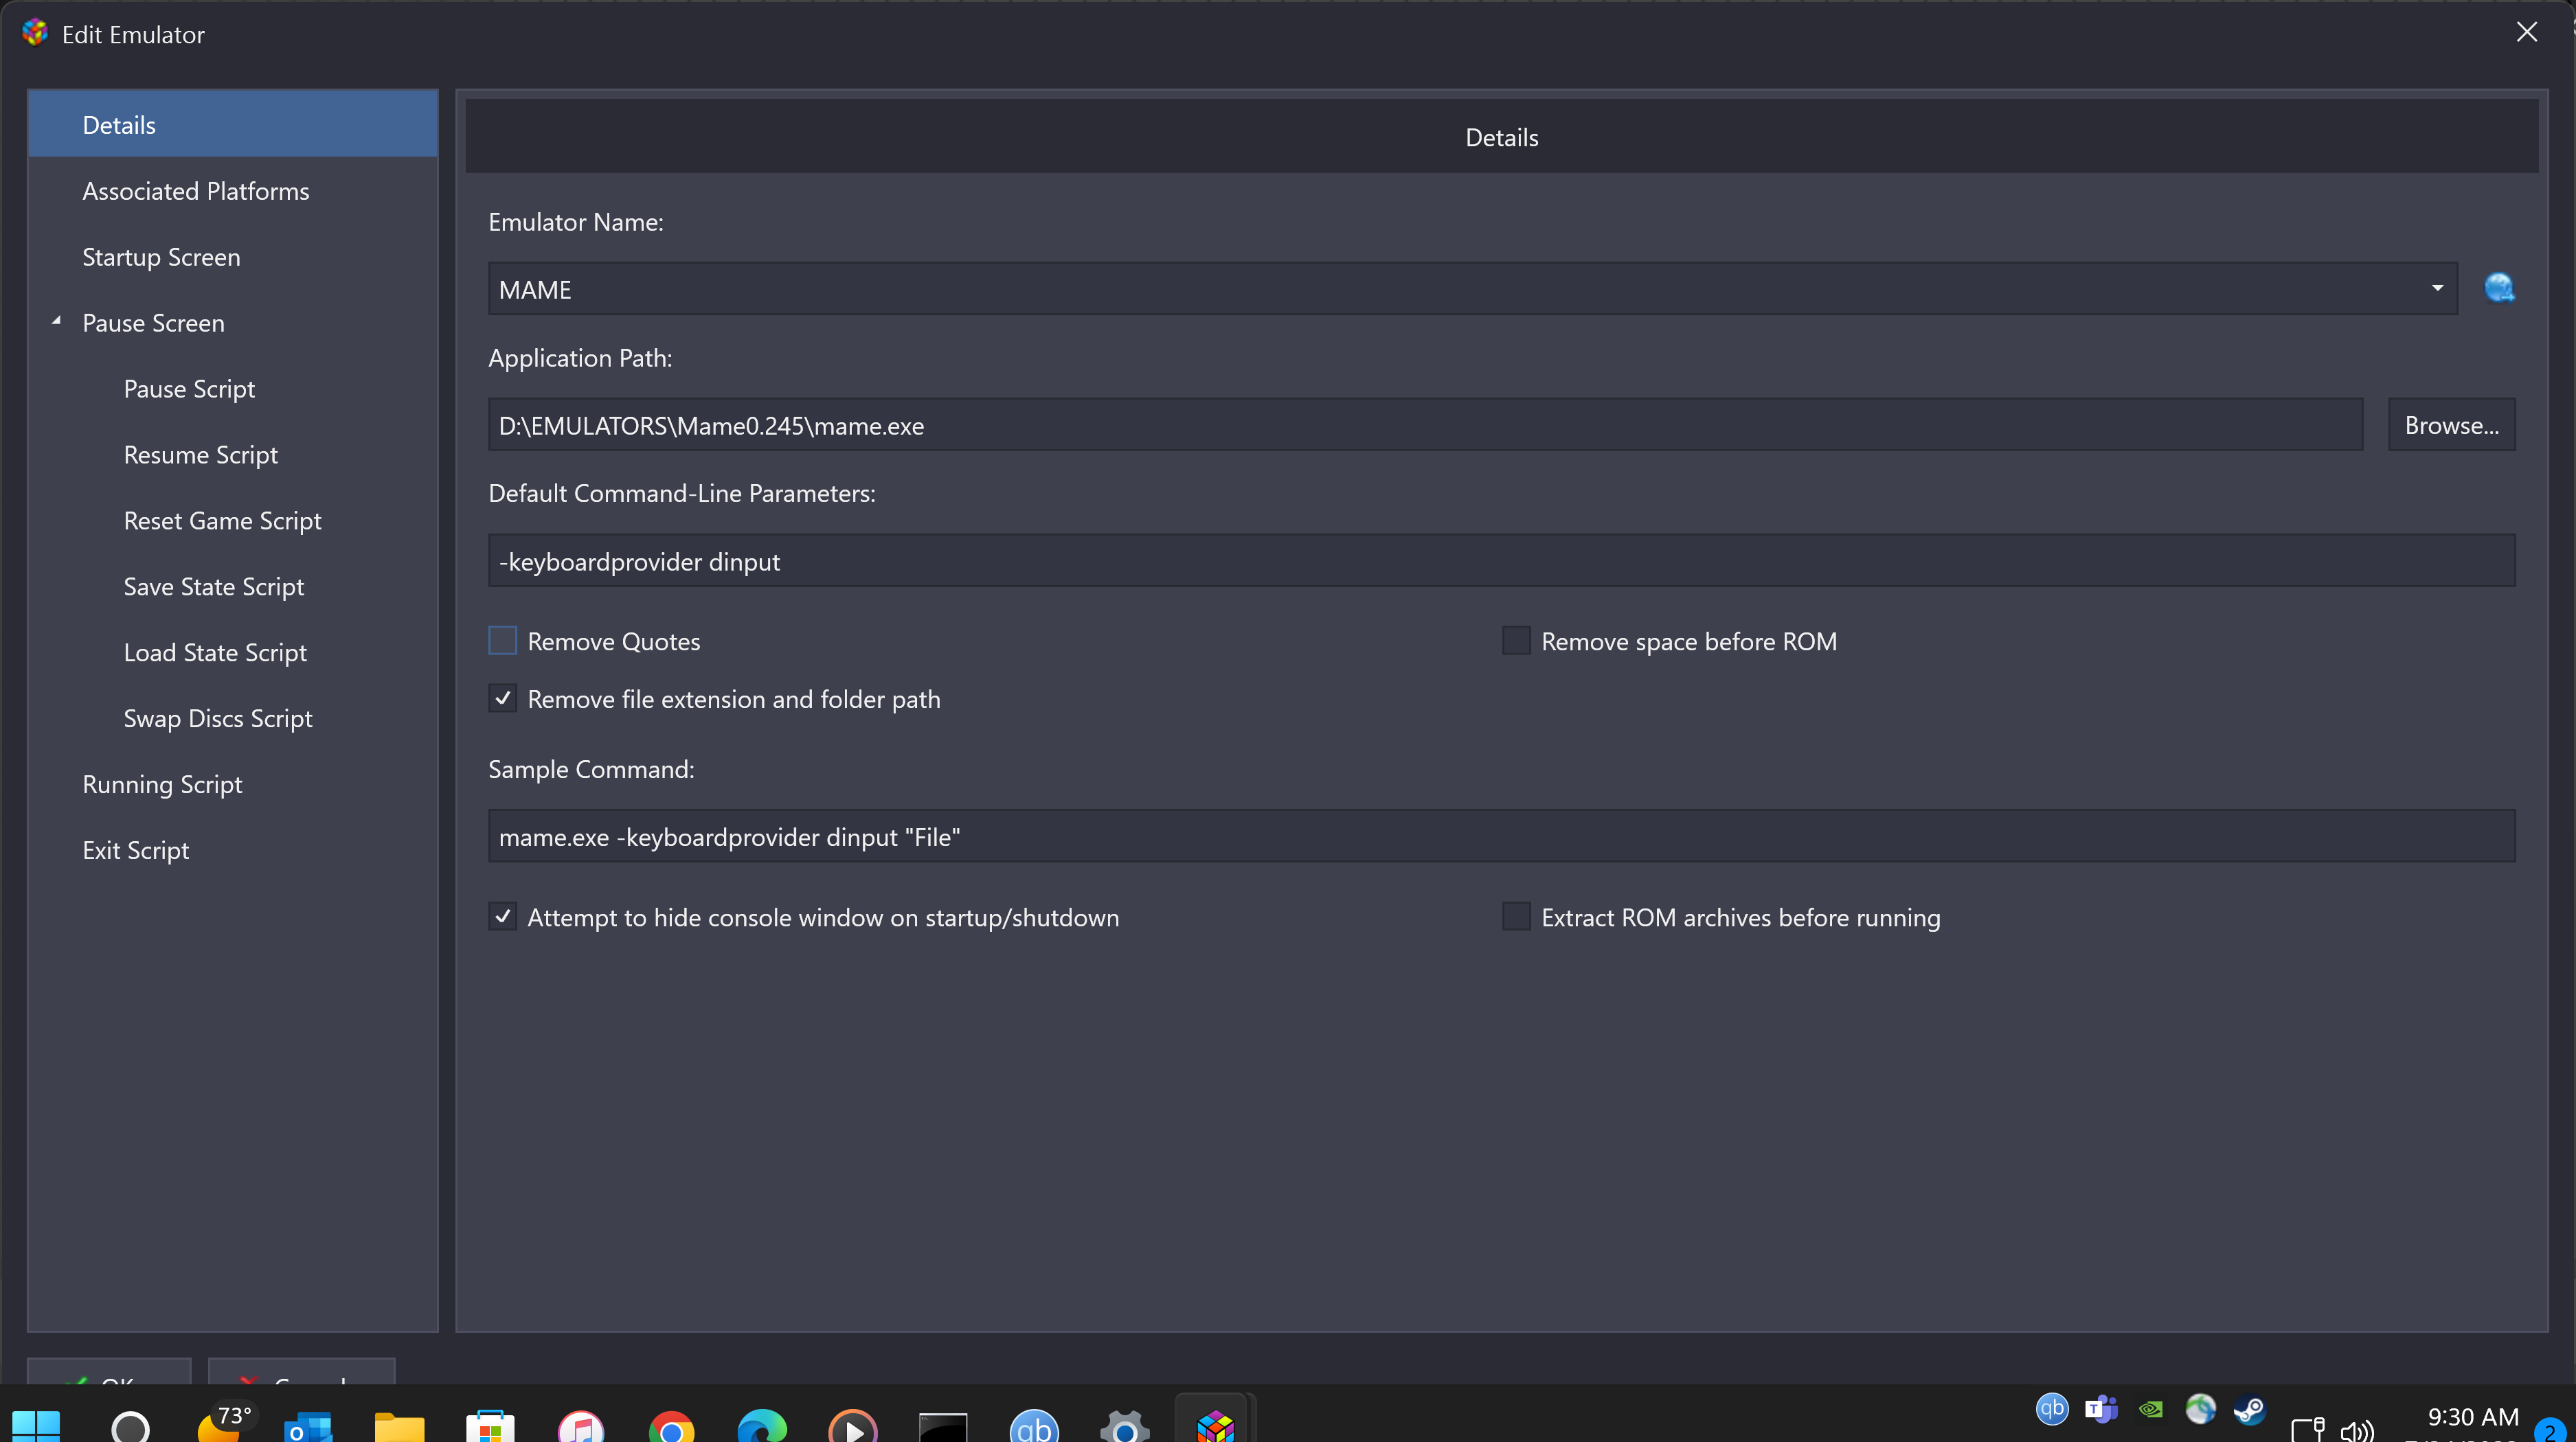The width and height of the screenshot is (2576, 1442).
Task: Click the Sample Command text box
Action: click(x=1501, y=836)
